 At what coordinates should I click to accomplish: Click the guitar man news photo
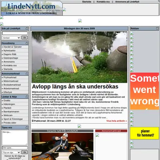[62, 146]
